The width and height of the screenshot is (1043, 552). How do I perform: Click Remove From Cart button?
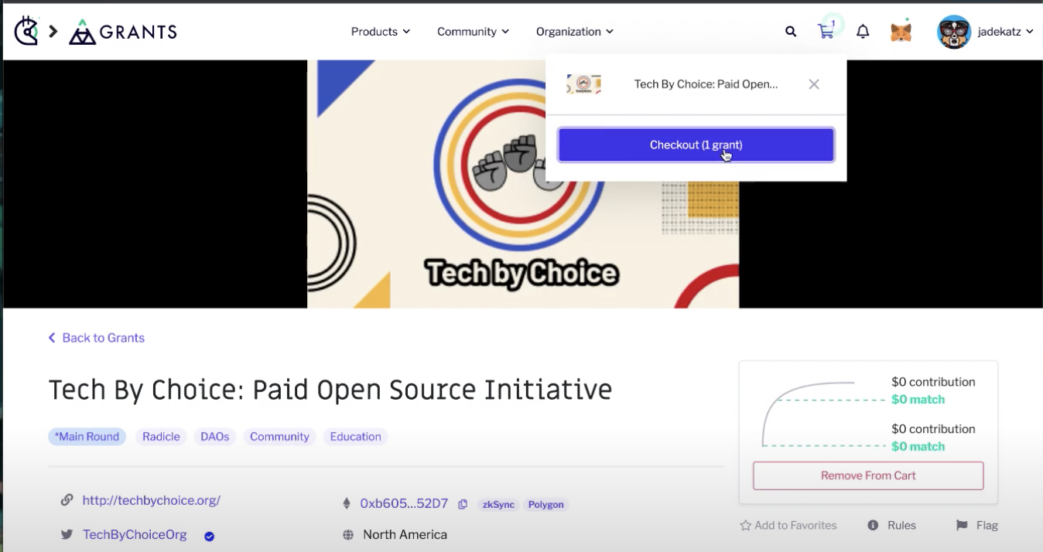(868, 475)
